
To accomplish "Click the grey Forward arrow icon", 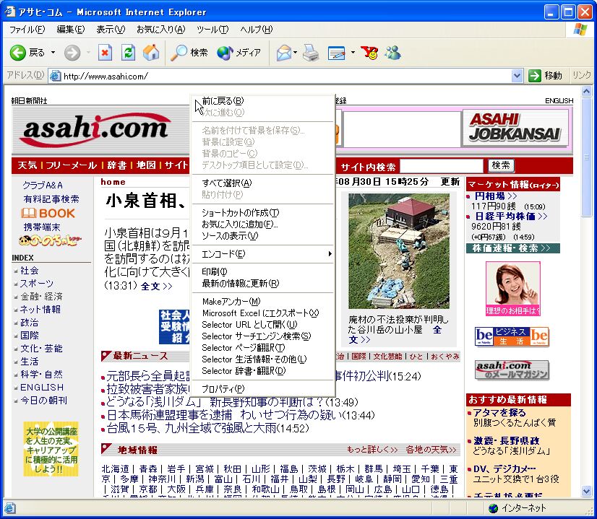I will [x=72, y=53].
